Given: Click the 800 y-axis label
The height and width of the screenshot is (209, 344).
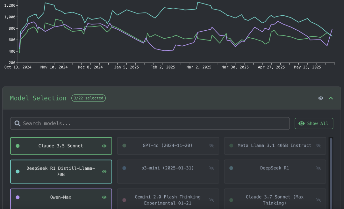Looking at the screenshot, I should click(x=12, y=28).
